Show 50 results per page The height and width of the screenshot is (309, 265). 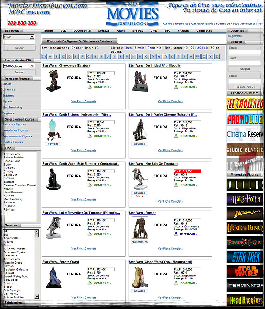click(x=212, y=48)
